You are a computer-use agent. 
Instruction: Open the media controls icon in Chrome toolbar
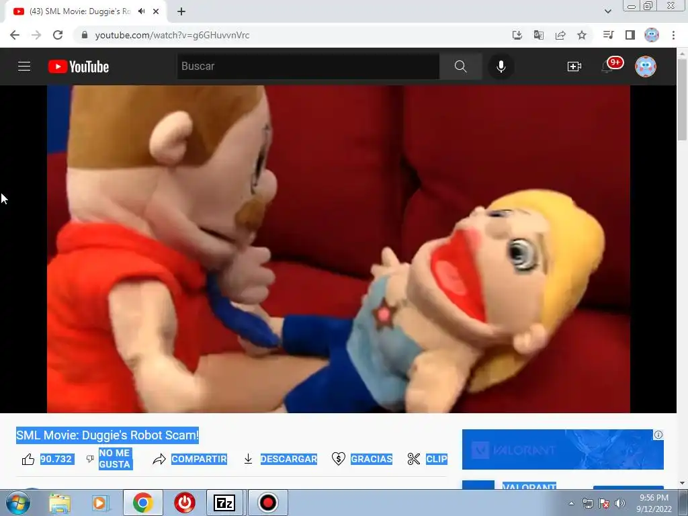[x=608, y=35]
